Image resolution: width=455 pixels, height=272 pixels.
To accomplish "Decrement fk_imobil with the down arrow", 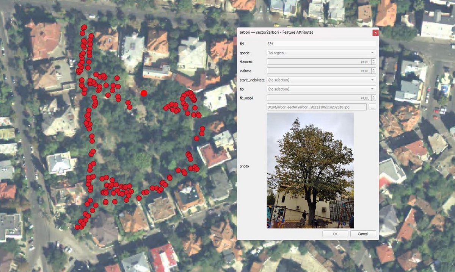I will point(374,100).
